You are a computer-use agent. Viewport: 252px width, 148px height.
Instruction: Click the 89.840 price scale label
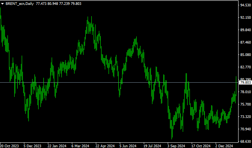tap(245, 30)
